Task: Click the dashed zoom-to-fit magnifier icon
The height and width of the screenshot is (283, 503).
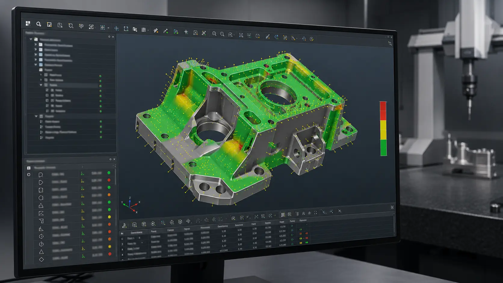Action: point(230,35)
